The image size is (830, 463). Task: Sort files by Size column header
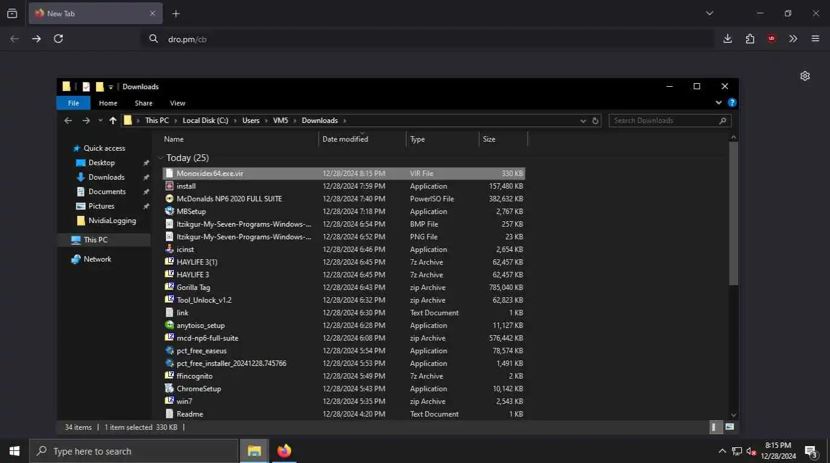click(x=503, y=139)
